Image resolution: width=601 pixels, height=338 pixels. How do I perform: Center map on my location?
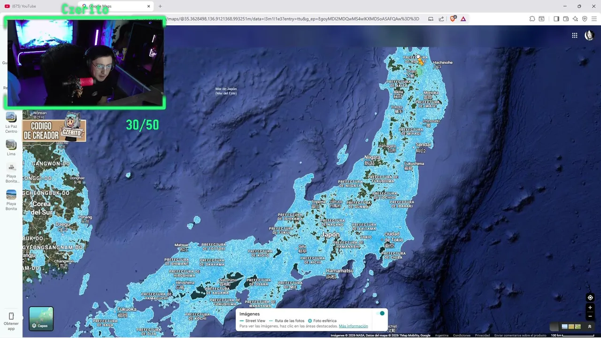pyautogui.click(x=590, y=298)
